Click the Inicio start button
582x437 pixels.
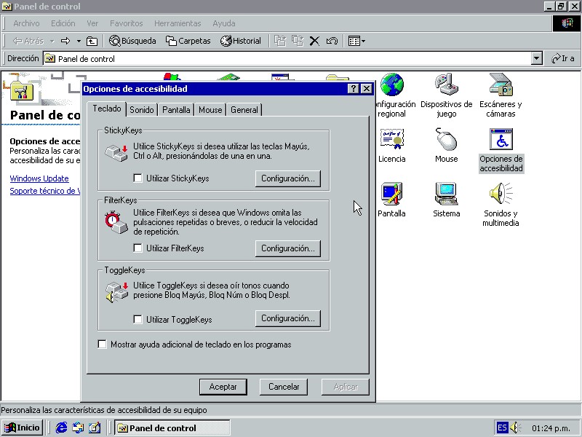point(23,428)
